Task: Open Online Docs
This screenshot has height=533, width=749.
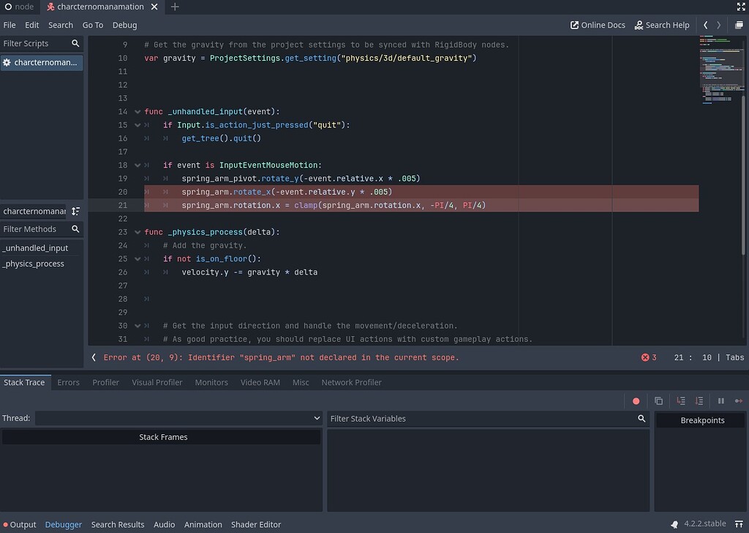Action: pyautogui.click(x=597, y=24)
